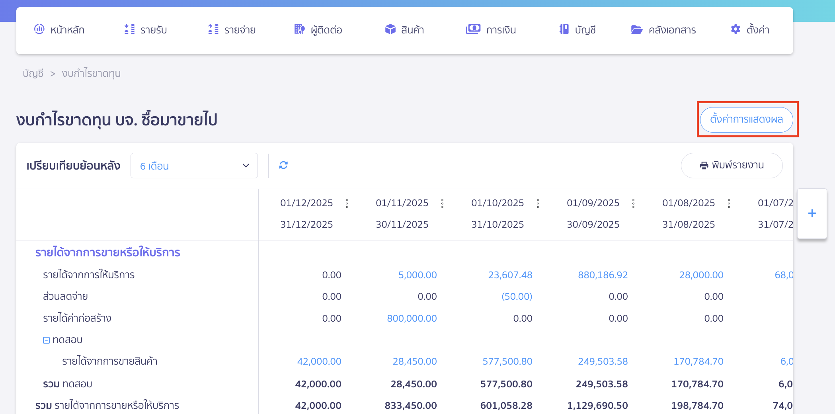835x414 pixels.
Task: Click the รายจ่าย expense icon
Action: point(213,29)
